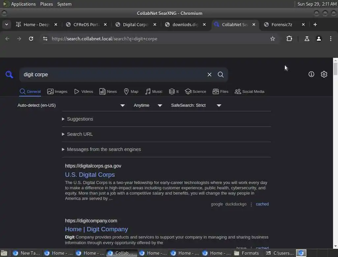Select the Videos search category
This screenshot has width=338, height=257.
84,92
